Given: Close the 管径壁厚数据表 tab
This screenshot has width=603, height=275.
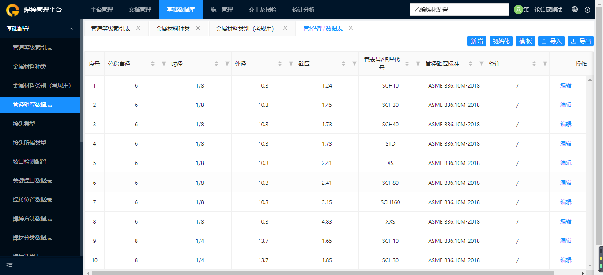Looking at the screenshot, I should pos(351,28).
